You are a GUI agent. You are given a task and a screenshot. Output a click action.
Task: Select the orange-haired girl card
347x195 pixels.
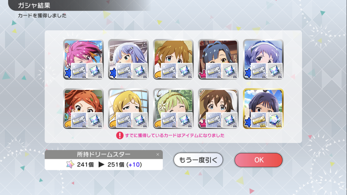click(x=83, y=109)
